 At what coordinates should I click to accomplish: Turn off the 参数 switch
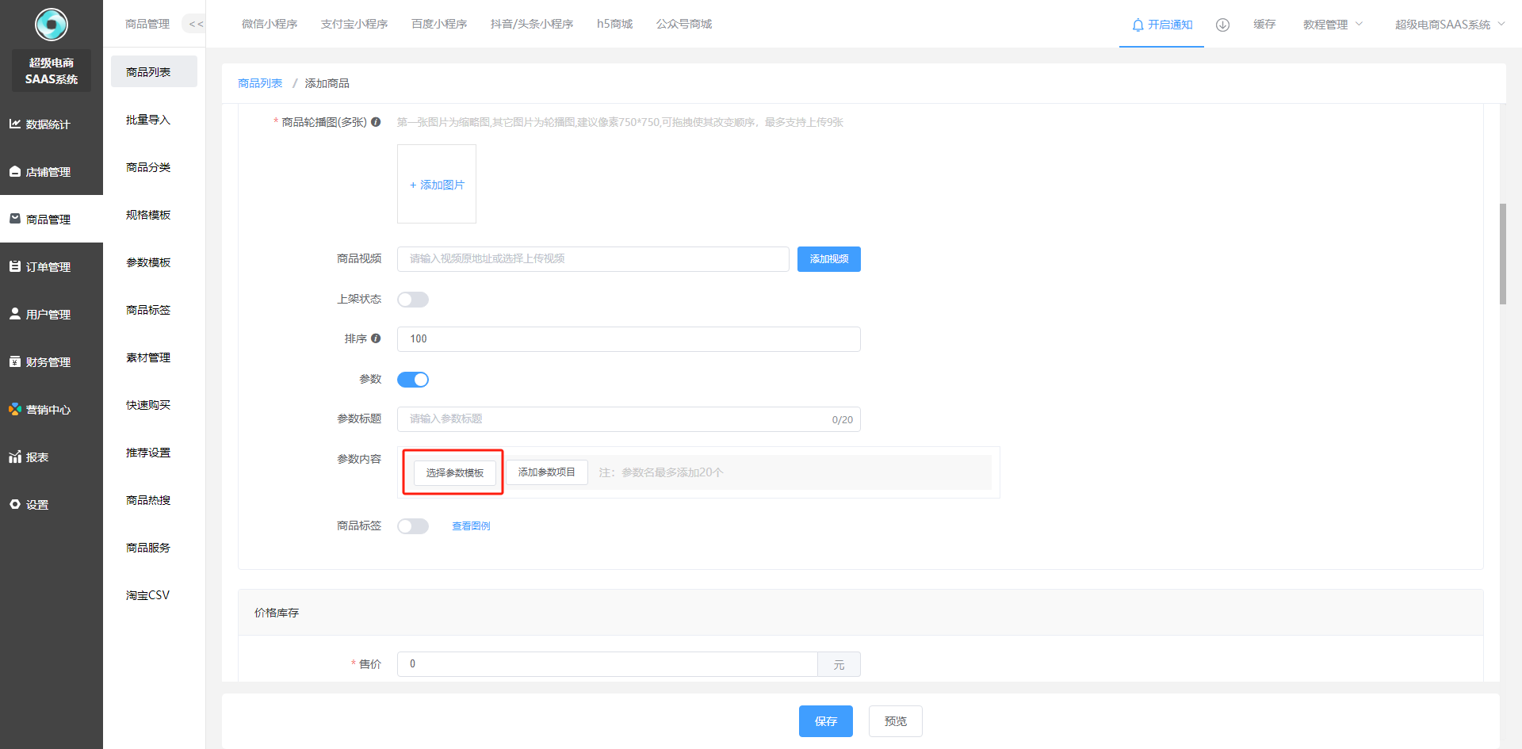[x=412, y=380]
